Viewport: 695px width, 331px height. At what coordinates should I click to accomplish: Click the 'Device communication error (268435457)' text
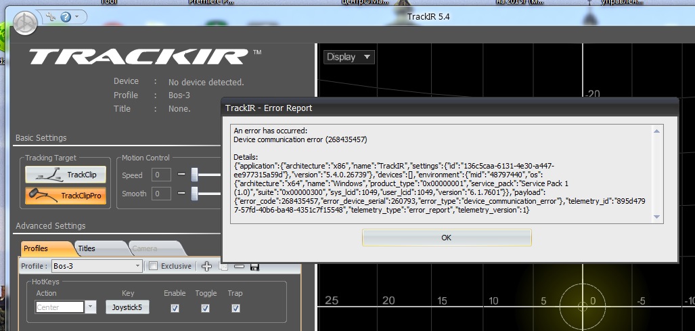tap(300, 139)
